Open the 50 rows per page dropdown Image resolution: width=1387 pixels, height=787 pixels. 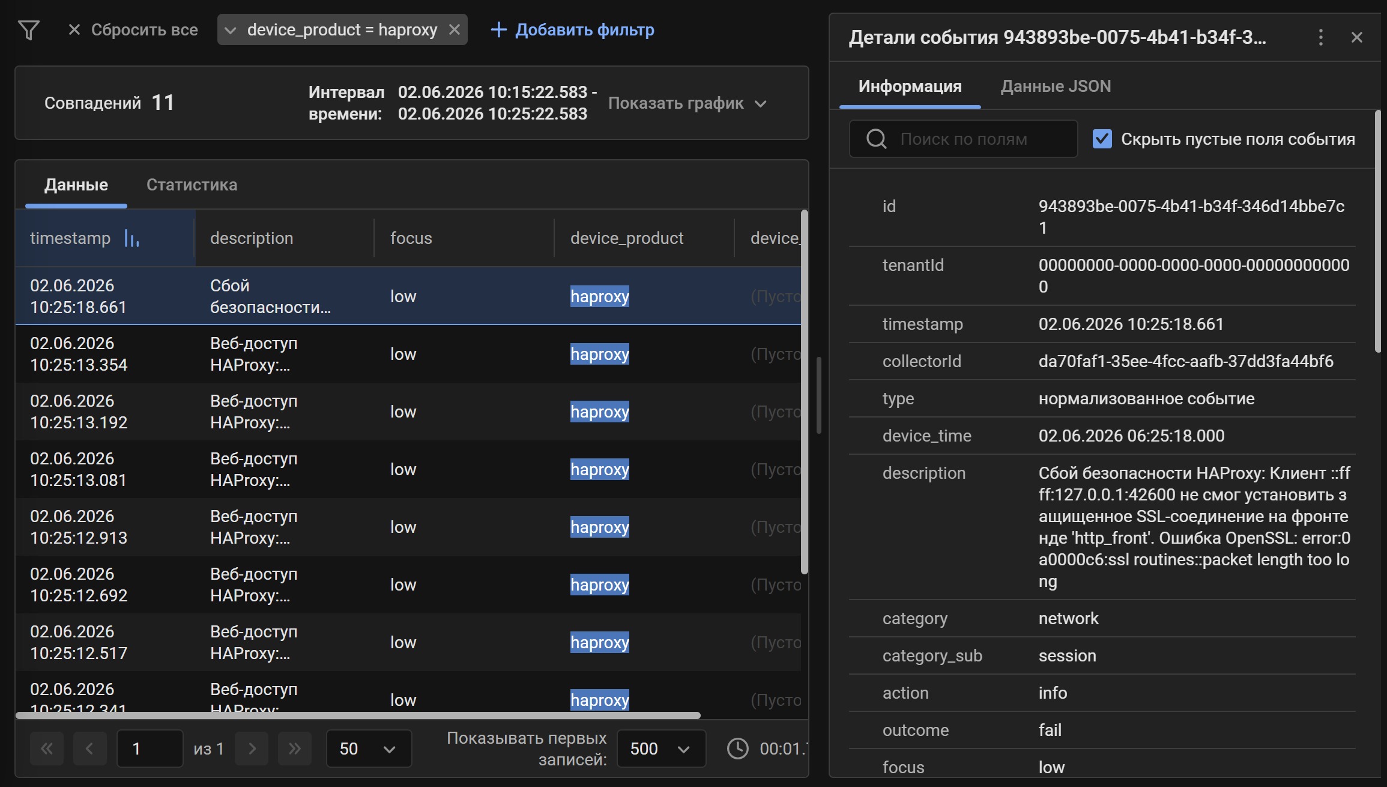pos(369,749)
